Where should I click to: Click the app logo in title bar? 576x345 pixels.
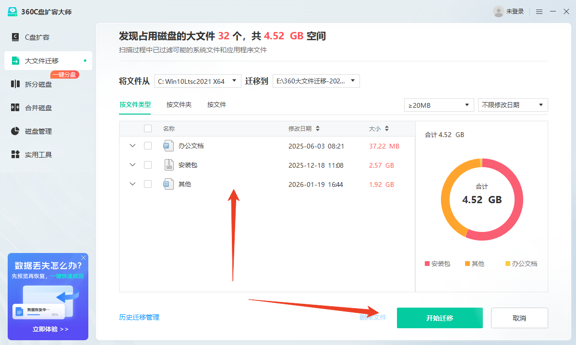[13, 11]
